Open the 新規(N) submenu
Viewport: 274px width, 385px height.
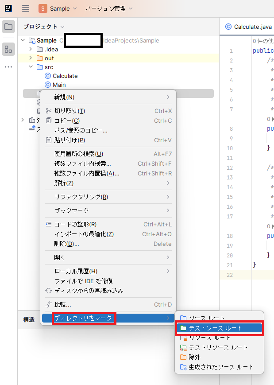(108, 97)
